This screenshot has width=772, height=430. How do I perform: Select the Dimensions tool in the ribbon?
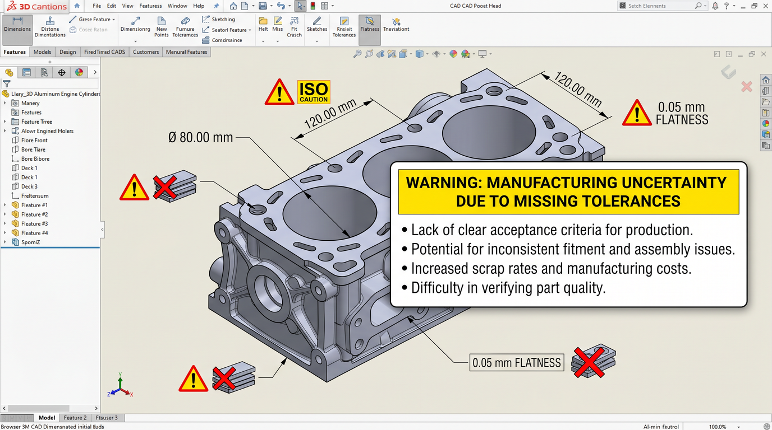point(17,25)
